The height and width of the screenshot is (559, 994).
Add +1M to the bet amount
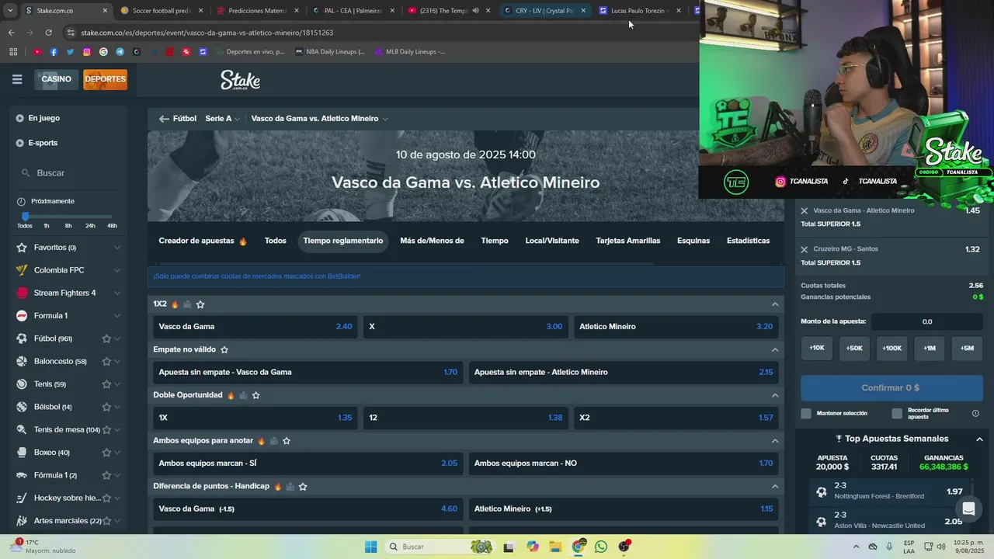(930, 349)
